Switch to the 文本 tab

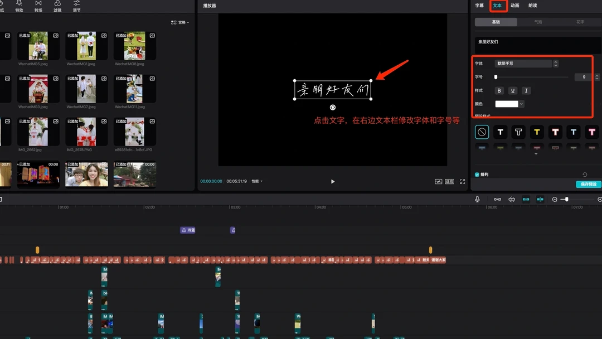click(x=497, y=6)
